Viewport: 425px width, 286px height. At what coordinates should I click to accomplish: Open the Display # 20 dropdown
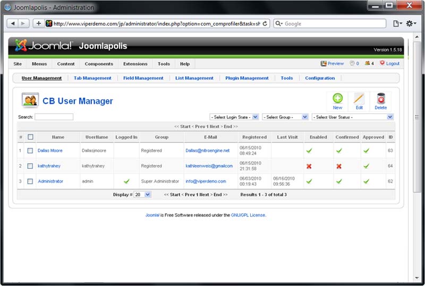142,194
